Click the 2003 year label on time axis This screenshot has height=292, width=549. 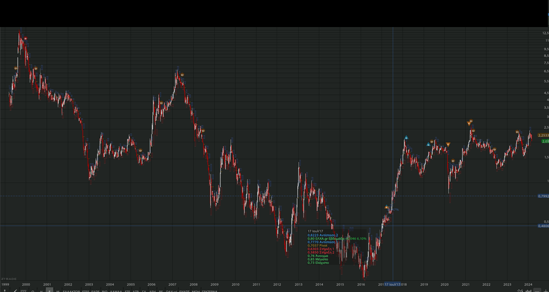(x=89, y=285)
